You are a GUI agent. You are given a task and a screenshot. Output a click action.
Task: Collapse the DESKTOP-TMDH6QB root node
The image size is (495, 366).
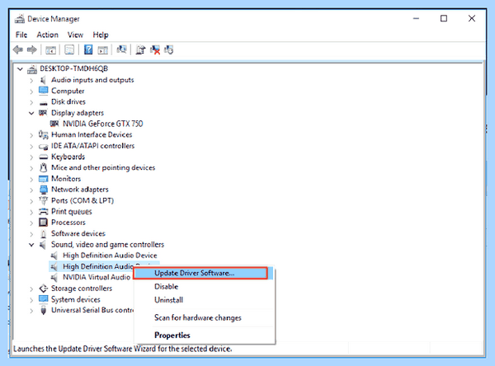[x=20, y=68]
